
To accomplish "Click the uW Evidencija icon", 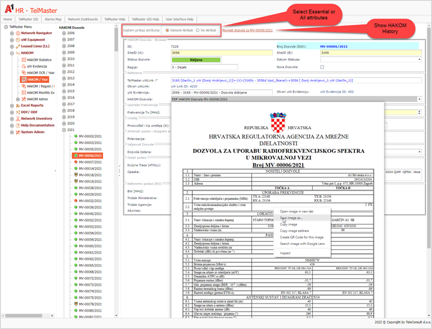I will (x=24, y=66).
